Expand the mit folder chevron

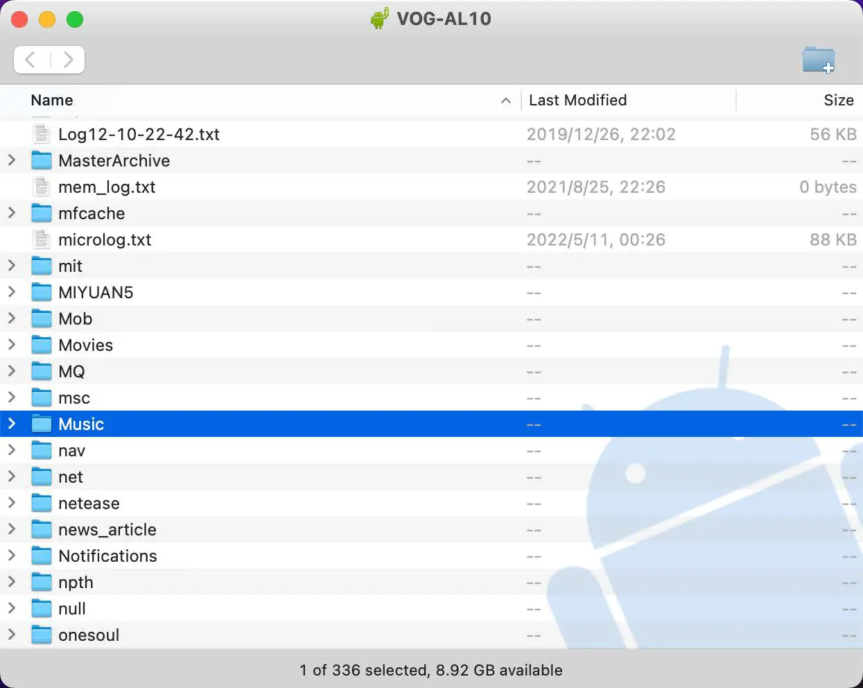12,266
